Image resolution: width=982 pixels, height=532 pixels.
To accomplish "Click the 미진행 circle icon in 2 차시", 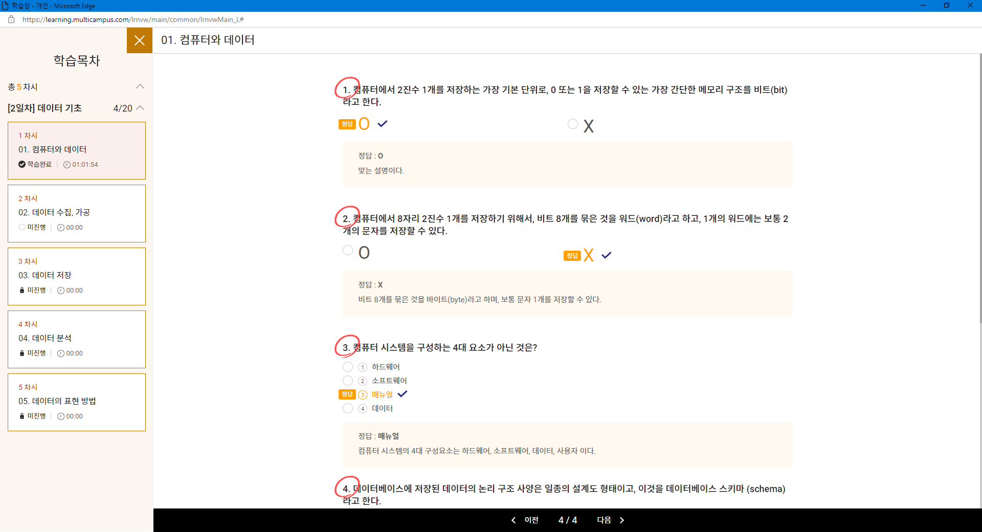I will coord(22,227).
